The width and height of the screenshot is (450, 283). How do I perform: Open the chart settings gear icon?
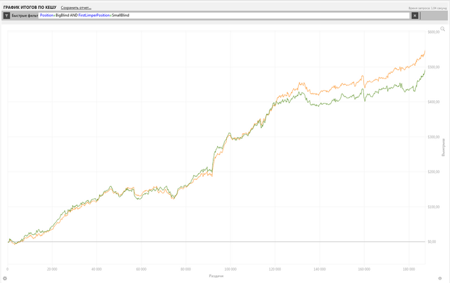(x=5, y=278)
